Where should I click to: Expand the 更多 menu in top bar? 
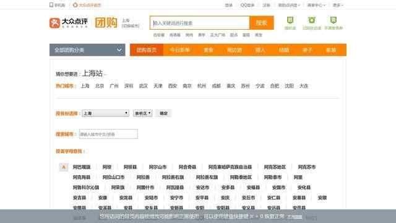coord(338,5)
